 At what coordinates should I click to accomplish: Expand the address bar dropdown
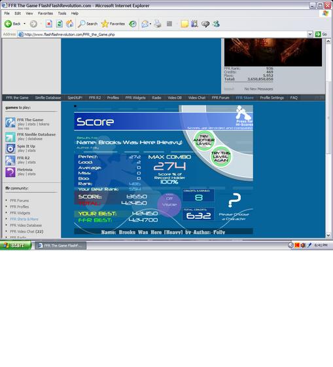coord(310,34)
